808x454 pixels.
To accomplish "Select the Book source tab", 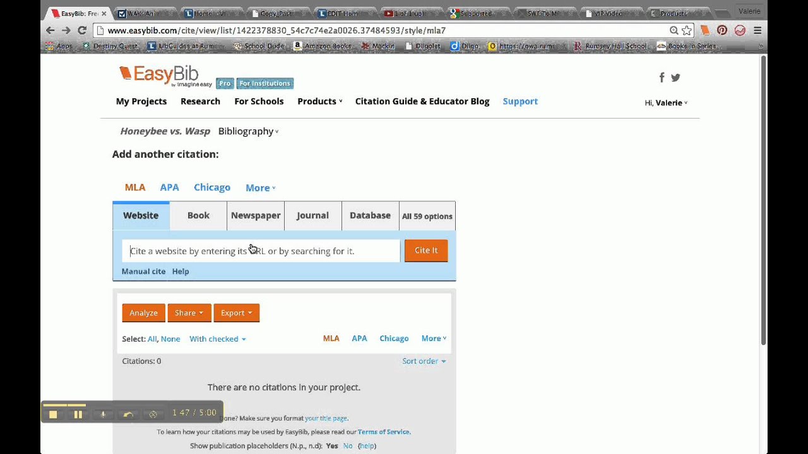I will click(x=198, y=216).
